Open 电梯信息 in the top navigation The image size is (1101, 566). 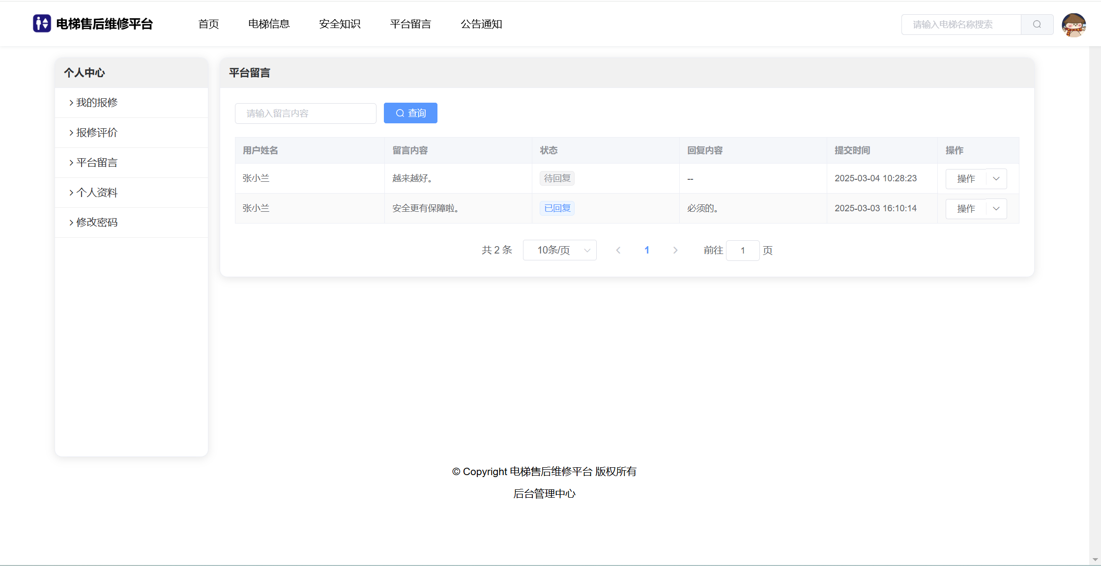(x=269, y=24)
